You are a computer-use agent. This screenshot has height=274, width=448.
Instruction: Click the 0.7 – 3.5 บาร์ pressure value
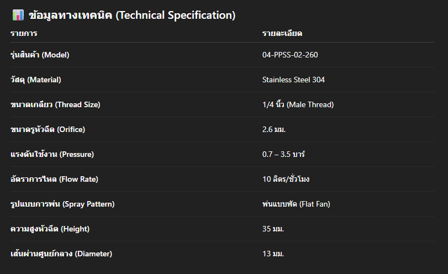[x=283, y=154]
